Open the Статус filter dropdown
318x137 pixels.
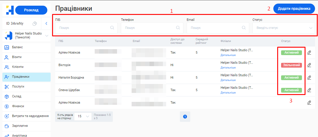click(x=283, y=28)
